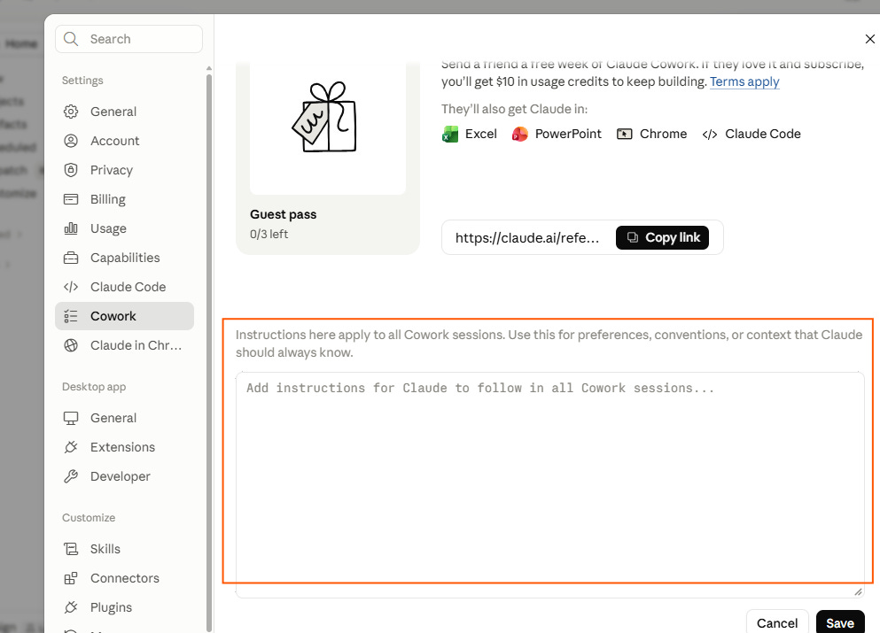Click the copy icon inside Copy link
880x633 pixels.
pyautogui.click(x=633, y=237)
